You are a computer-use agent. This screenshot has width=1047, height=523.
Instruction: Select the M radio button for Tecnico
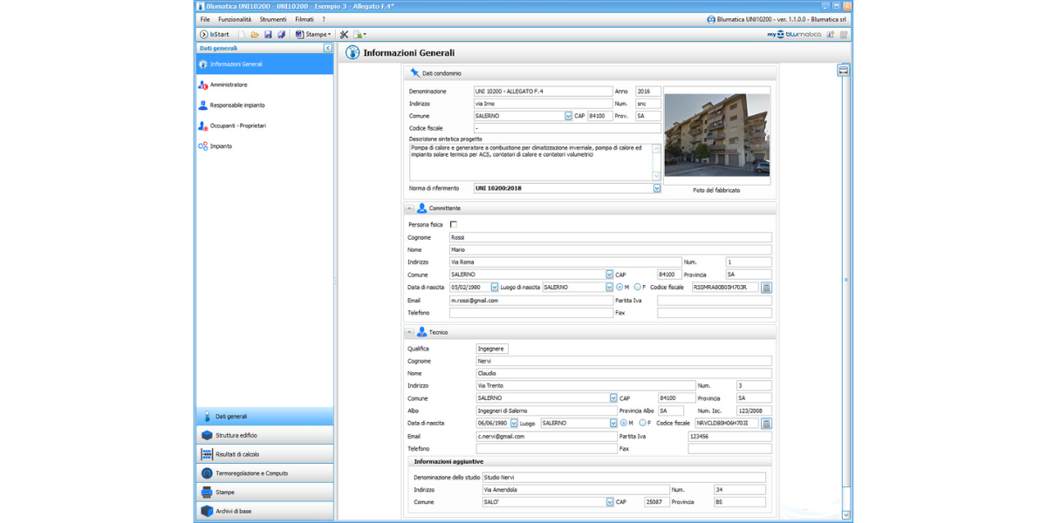623,424
